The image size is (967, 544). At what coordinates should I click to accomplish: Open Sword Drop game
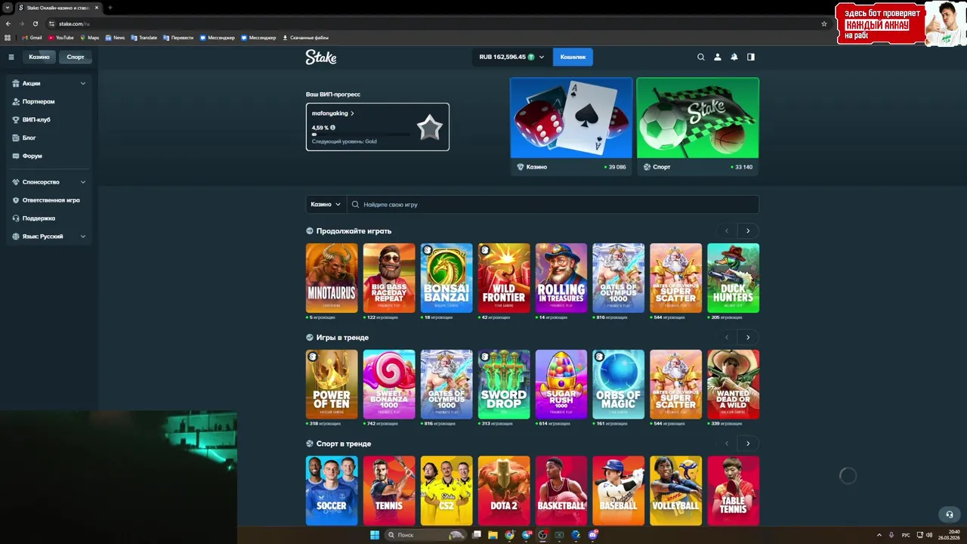coord(504,385)
